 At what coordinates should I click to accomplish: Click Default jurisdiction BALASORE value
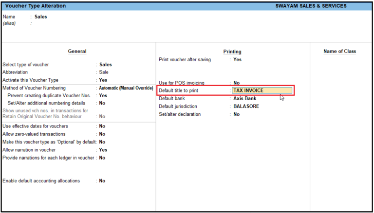[246, 106]
